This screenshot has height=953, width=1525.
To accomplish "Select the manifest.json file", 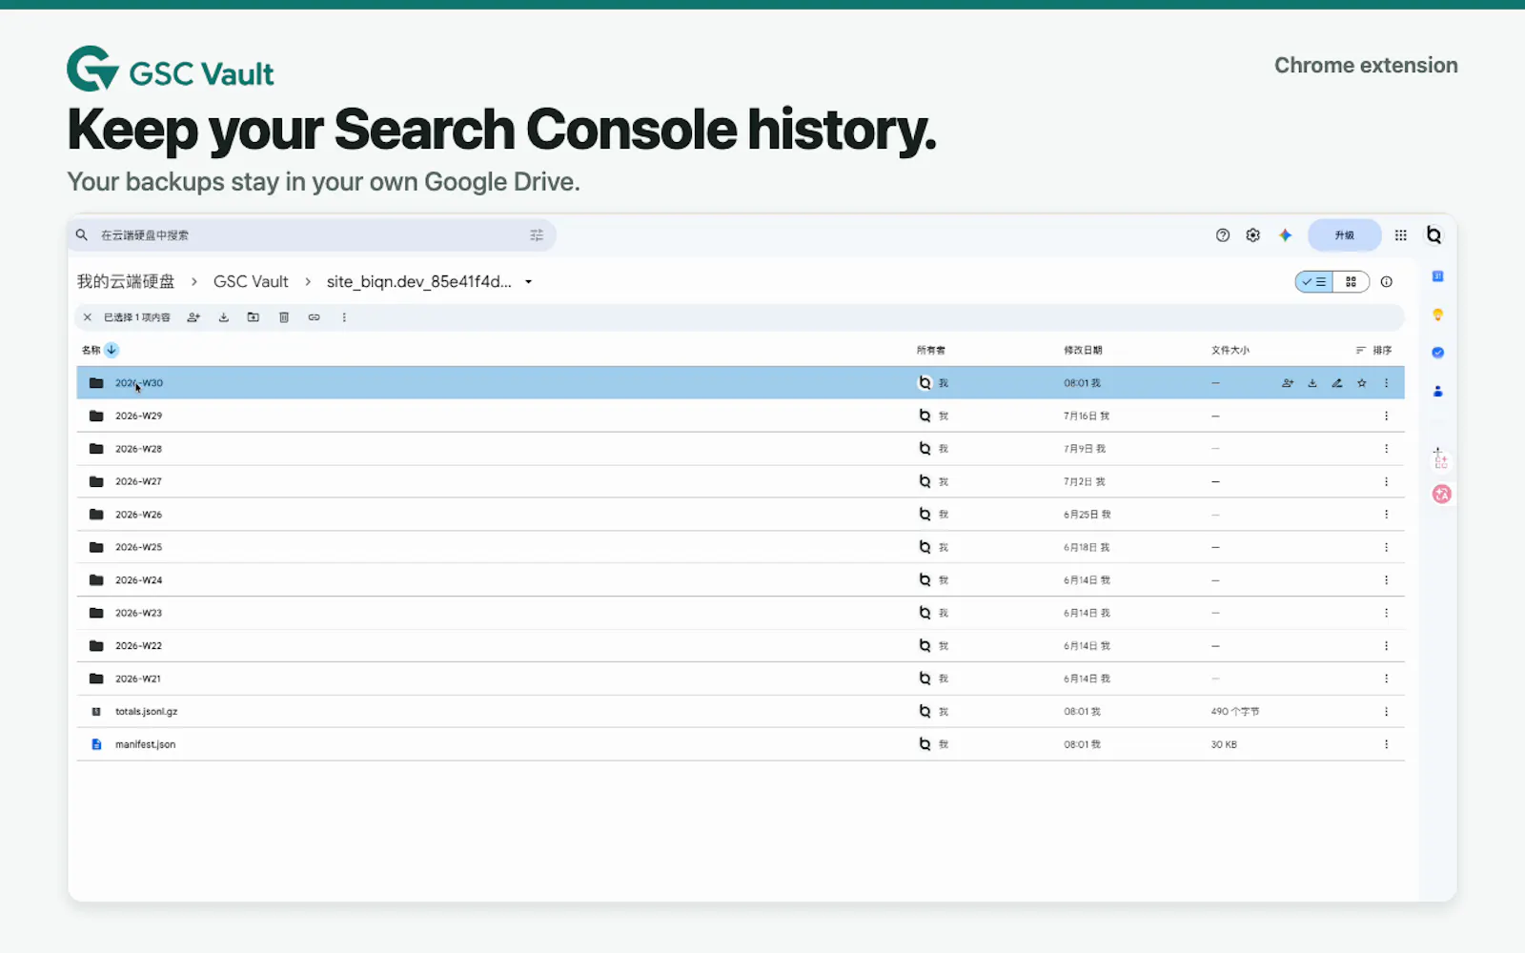I will pyautogui.click(x=741, y=744).
